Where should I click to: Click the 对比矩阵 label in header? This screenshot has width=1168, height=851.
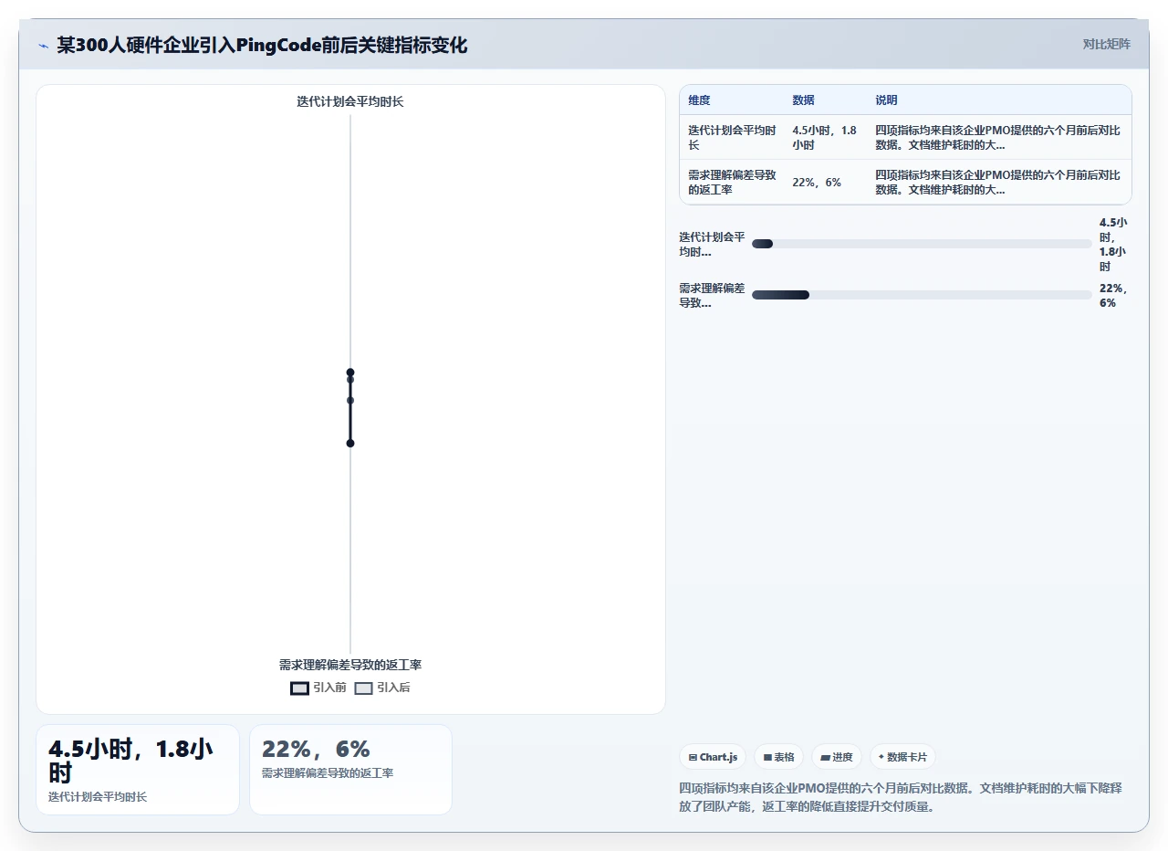tap(1106, 44)
